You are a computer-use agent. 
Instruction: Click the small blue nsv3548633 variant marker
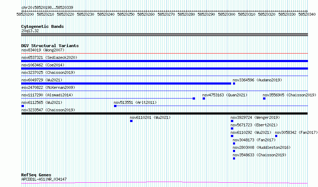pyautogui.click(x=234, y=158)
